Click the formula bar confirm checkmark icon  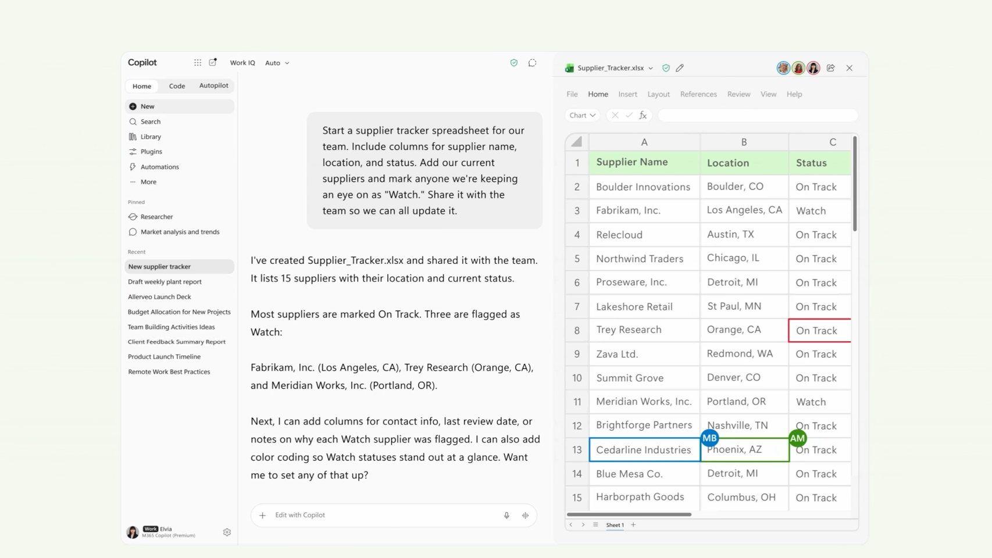coord(629,115)
